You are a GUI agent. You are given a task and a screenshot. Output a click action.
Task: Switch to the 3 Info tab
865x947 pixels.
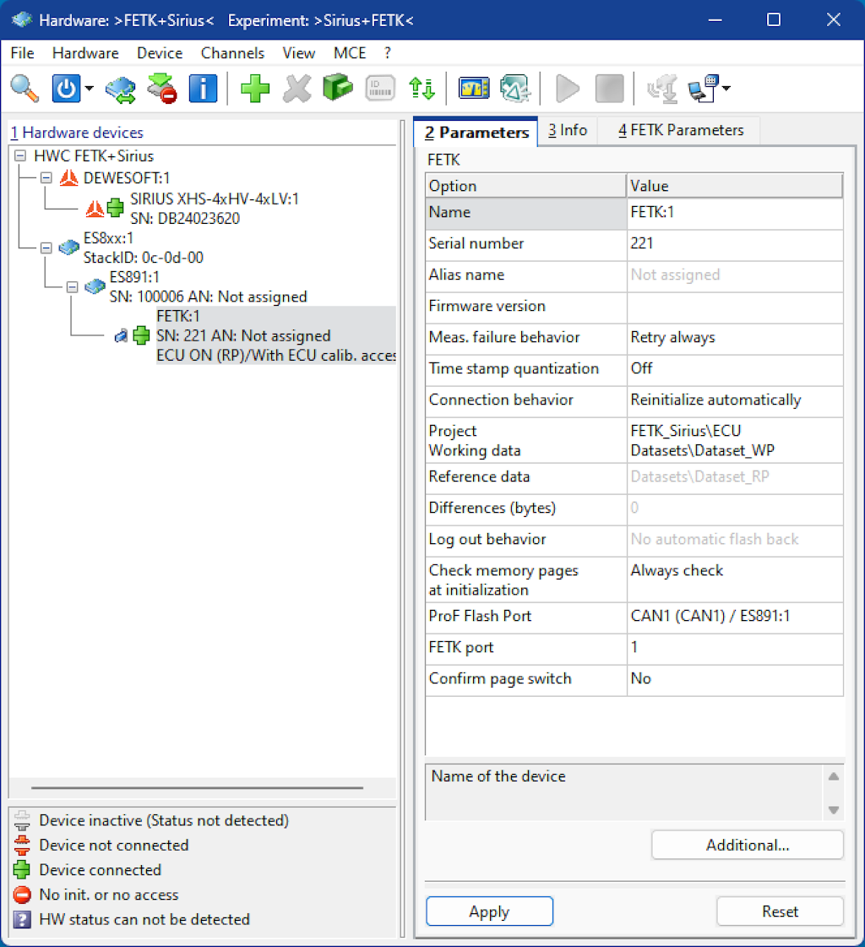(x=567, y=130)
